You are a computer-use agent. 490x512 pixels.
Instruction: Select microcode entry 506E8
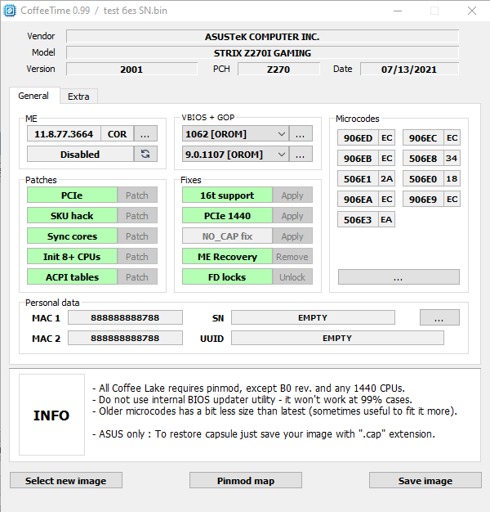pyautogui.click(x=423, y=159)
